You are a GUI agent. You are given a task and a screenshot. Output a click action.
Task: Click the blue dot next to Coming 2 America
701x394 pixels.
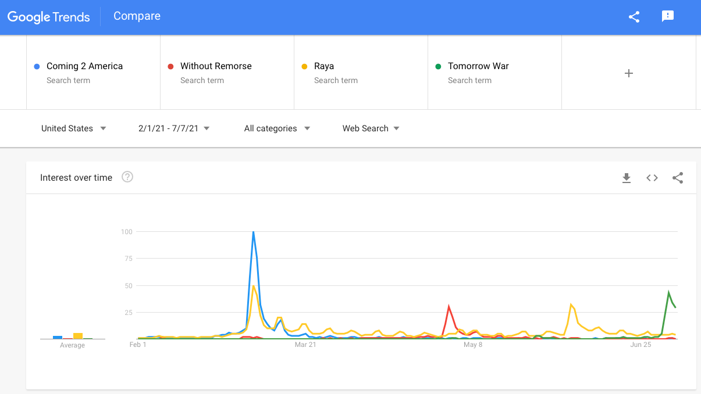click(37, 66)
